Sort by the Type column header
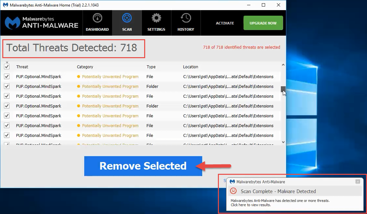 point(151,67)
